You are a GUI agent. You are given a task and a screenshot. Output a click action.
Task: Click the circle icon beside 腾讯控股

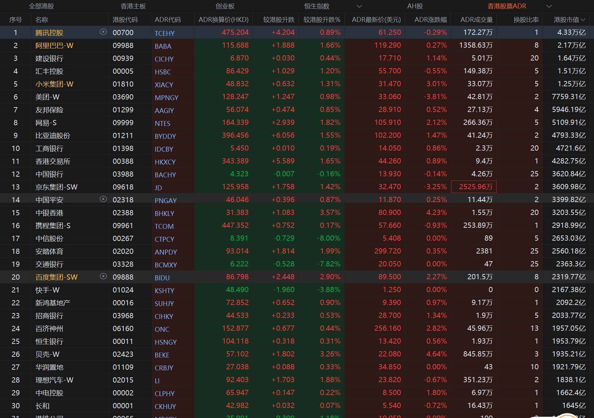point(103,32)
